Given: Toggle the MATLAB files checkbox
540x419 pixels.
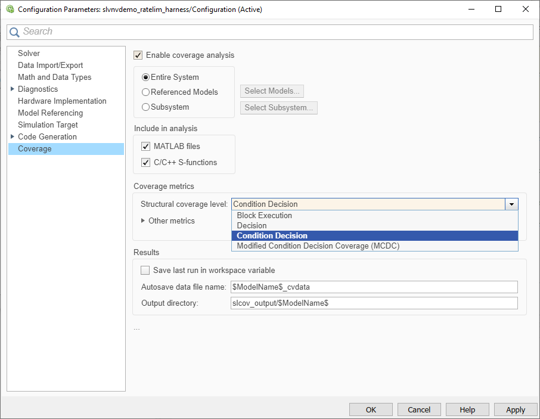Looking at the screenshot, I should click(x=146, y=147).
